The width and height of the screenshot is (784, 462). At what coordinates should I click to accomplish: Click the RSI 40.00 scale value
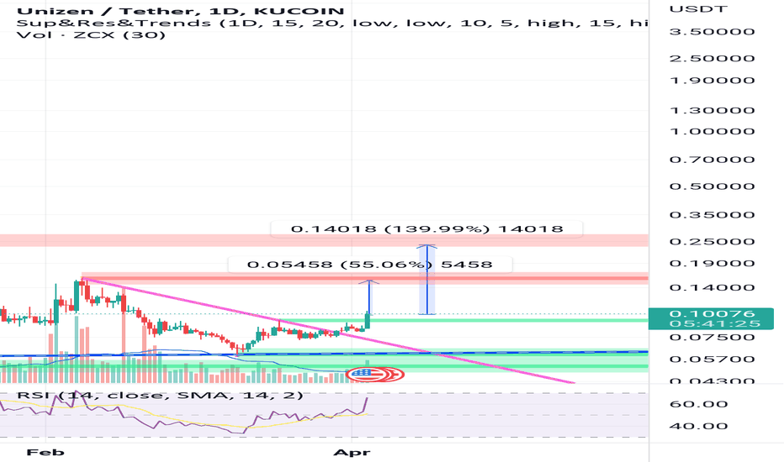pos(698,426)
